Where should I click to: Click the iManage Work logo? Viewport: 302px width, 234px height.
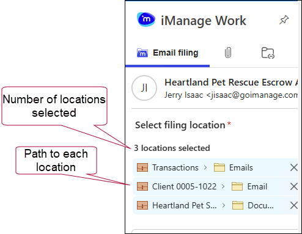146,20
